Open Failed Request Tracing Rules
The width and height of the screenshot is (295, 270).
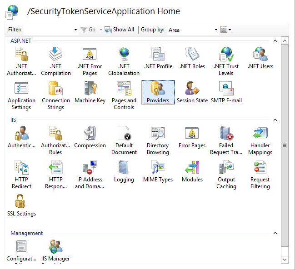pos(226,140)
